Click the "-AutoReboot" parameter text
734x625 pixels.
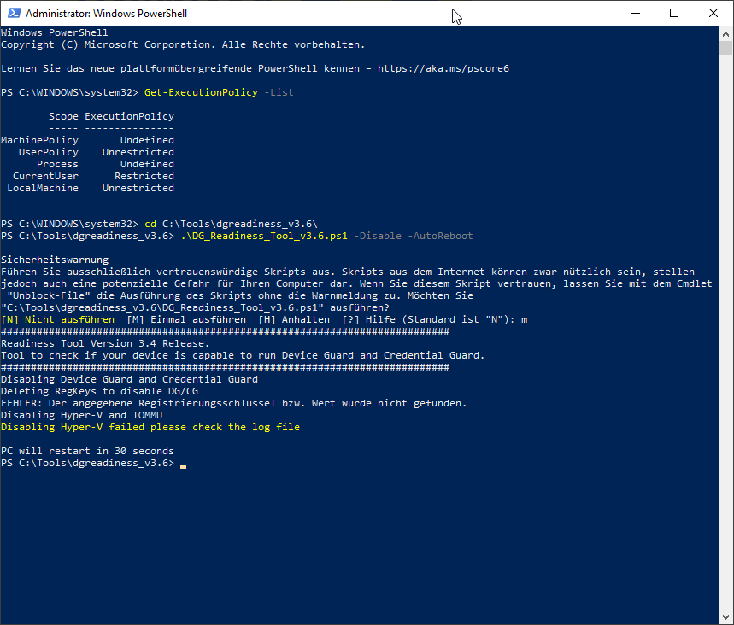pyautogui.click(x=440, y=236)
